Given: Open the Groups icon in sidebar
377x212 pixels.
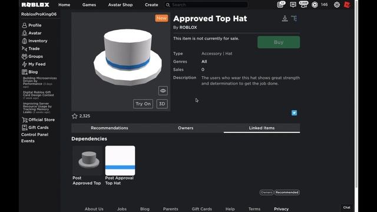Looking at the screenshot, I should pos(24,57).
